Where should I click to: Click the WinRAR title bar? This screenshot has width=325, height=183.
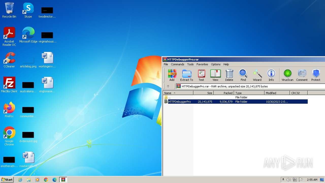click(x=243, y=59)
